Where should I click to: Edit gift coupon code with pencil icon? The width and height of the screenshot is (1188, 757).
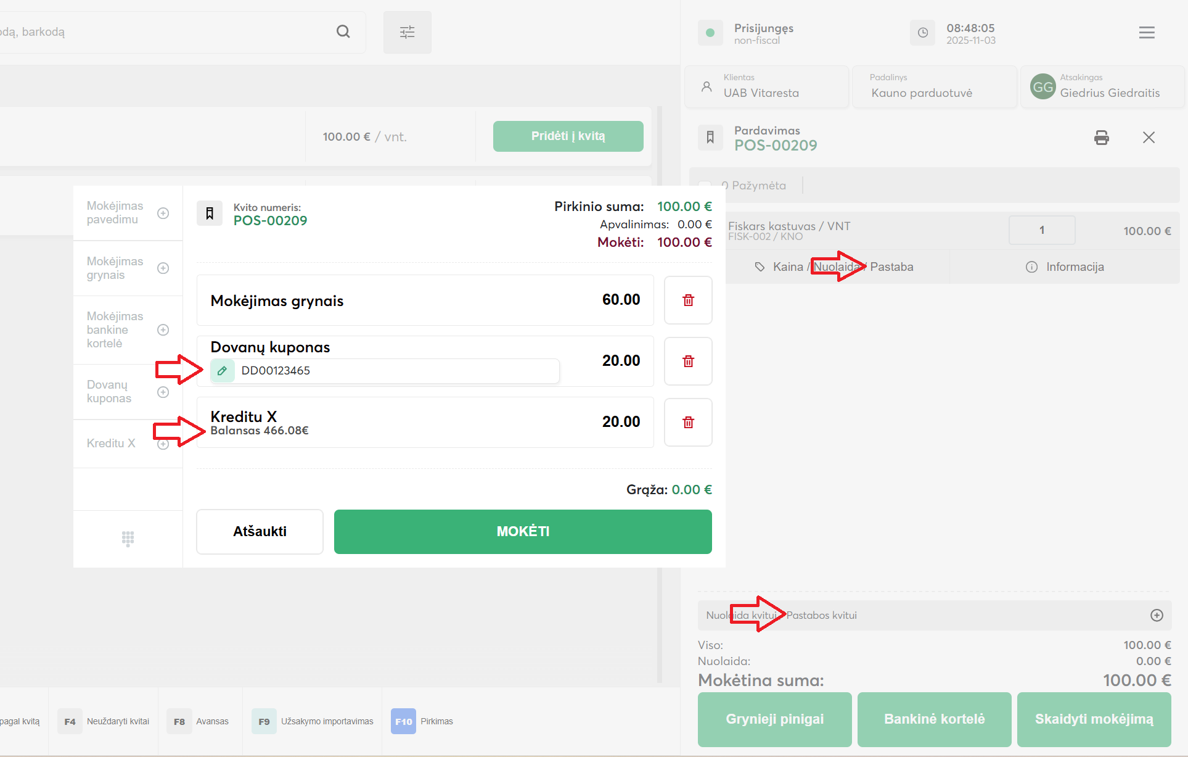point(223,371)
